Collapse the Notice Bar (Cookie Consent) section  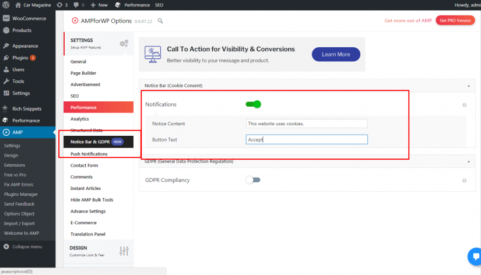468,86
